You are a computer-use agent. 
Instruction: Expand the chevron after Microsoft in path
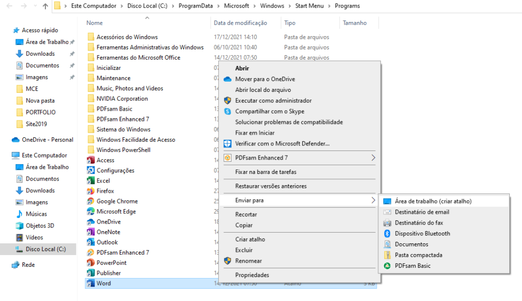click(255, 6)
